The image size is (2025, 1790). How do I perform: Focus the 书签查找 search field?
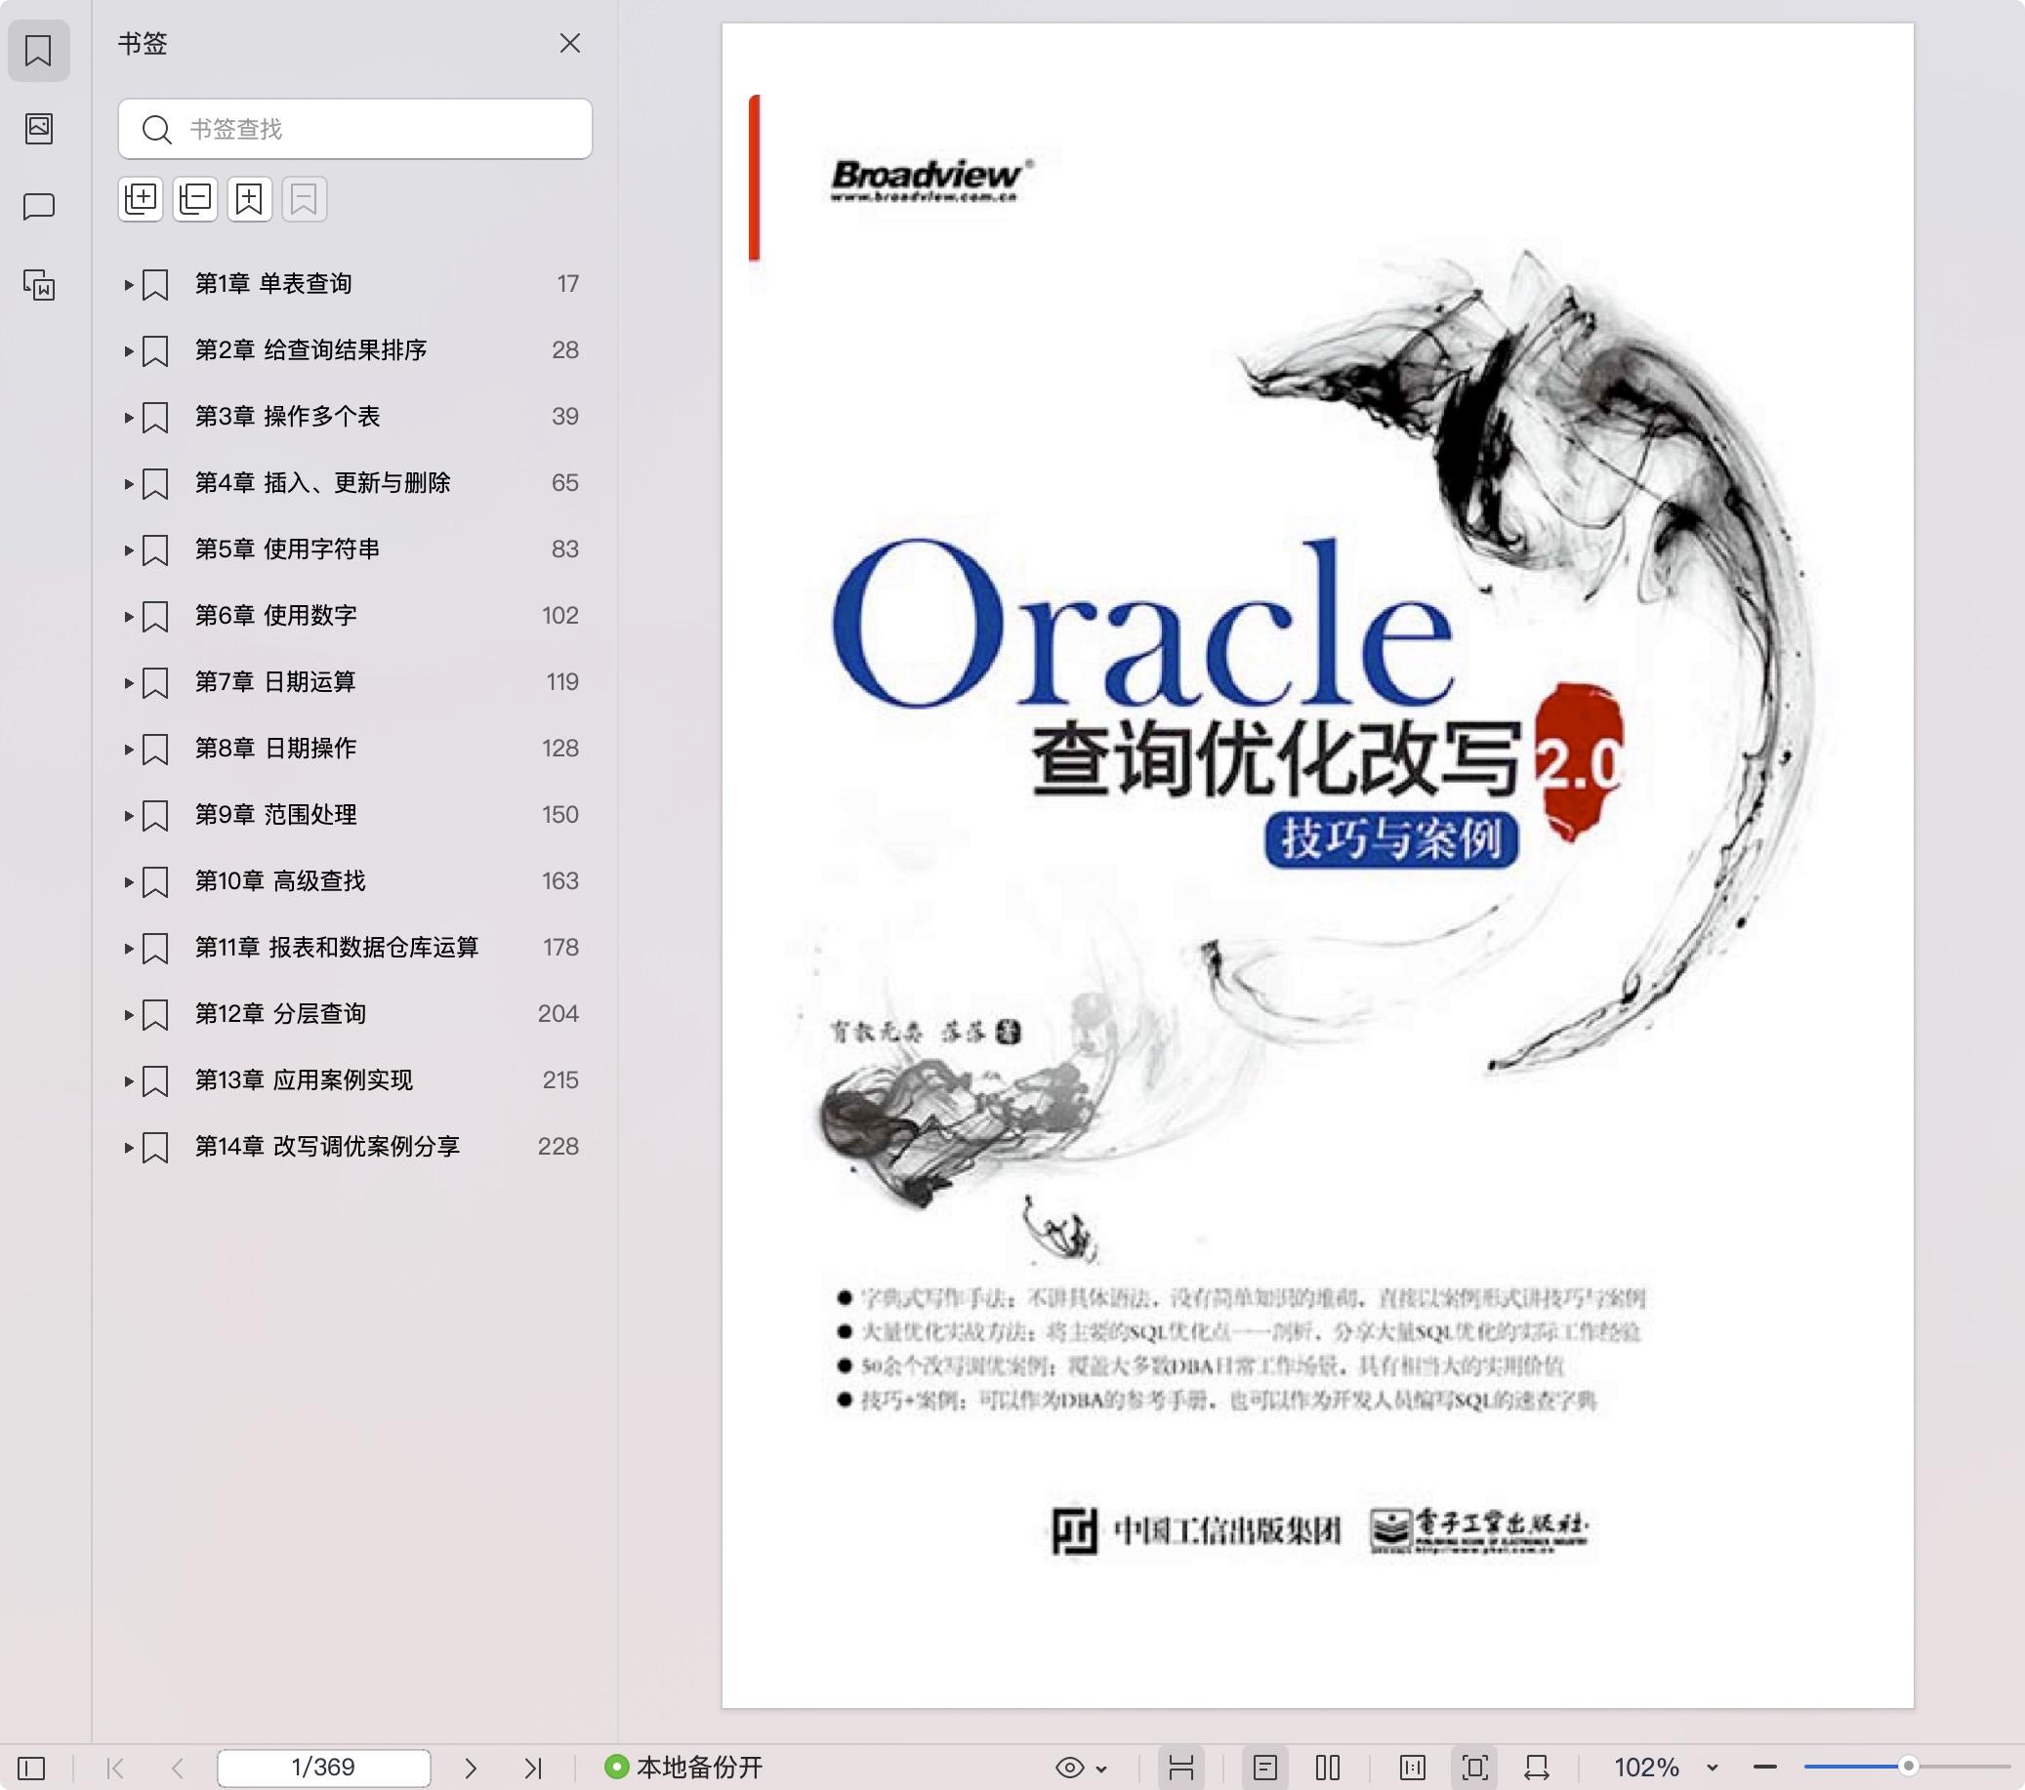(x=354, y=129)
